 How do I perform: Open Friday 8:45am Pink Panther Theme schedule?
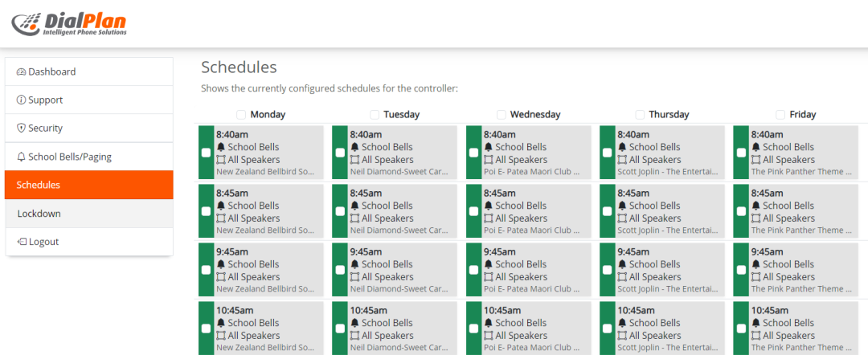(x=800, y=231)
